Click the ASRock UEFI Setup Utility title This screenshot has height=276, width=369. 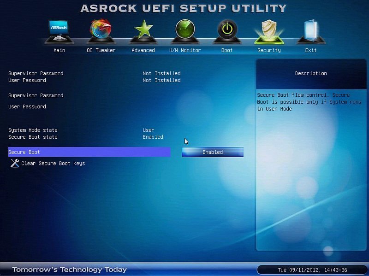[183, 8]
